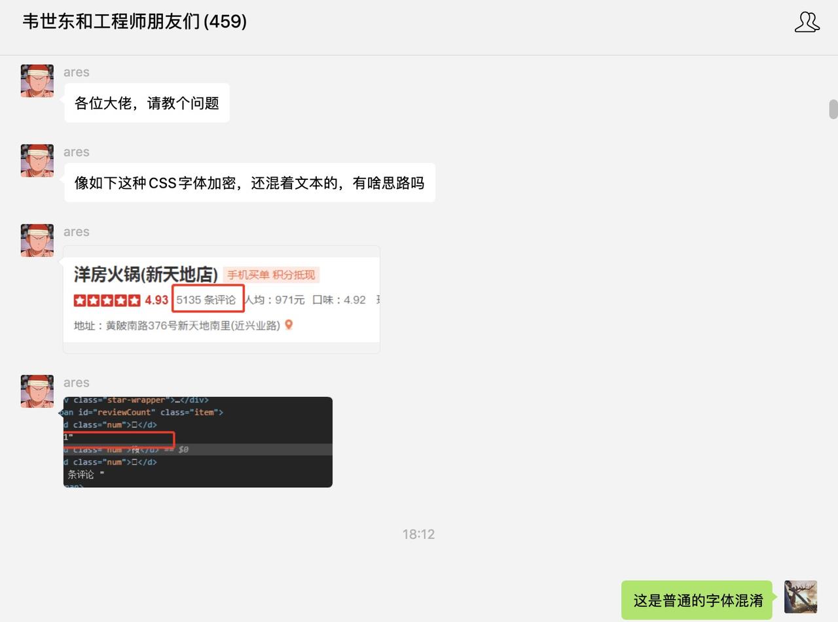The width and height of the screenshot is (838, 622).
Task: Click the chat scrollbar handle
Action: (833, 109)
